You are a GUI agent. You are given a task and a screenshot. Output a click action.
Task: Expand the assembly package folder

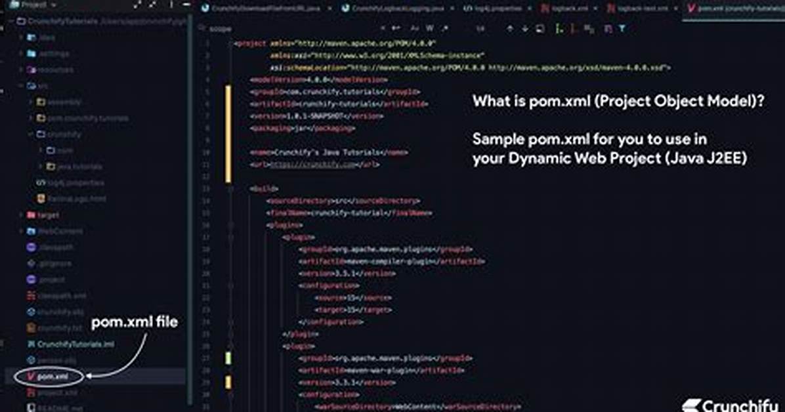click(31, 102)
